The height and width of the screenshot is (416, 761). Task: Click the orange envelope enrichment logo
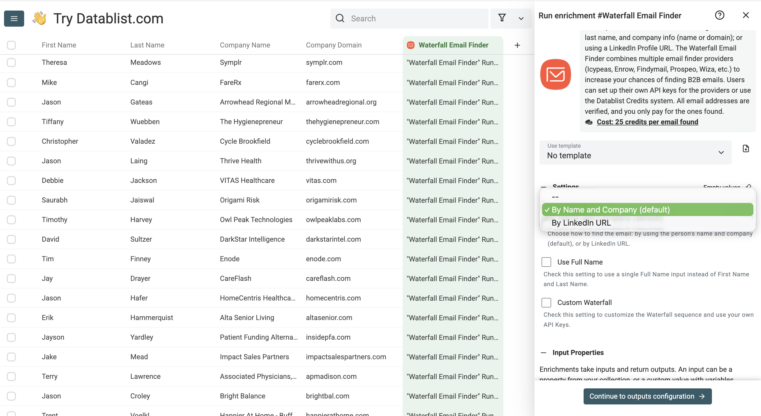556,74
